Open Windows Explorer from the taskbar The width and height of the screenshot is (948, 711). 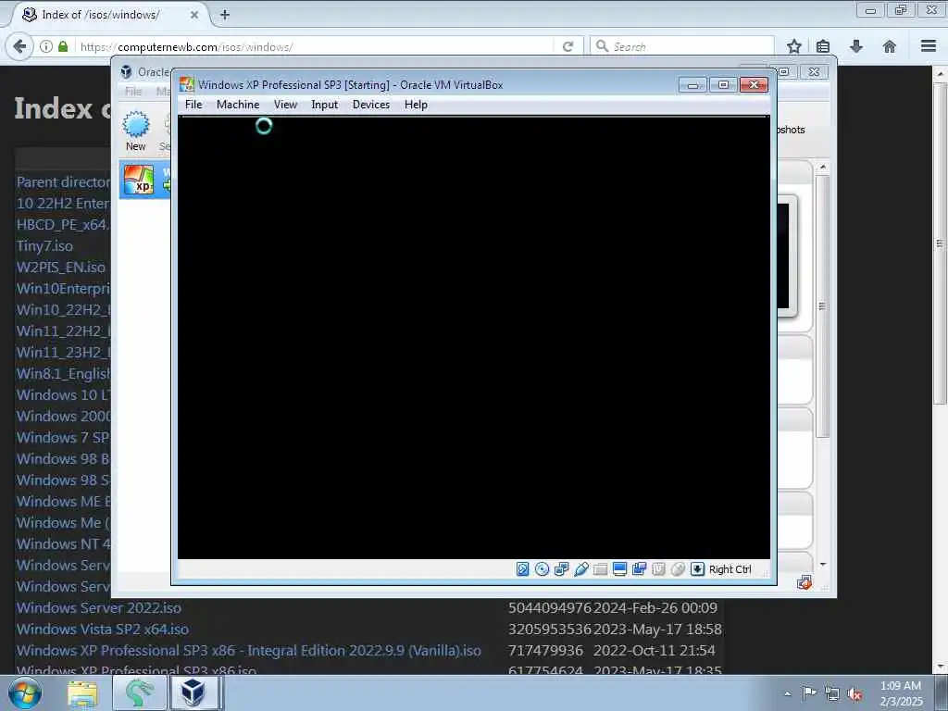[82, 692]
